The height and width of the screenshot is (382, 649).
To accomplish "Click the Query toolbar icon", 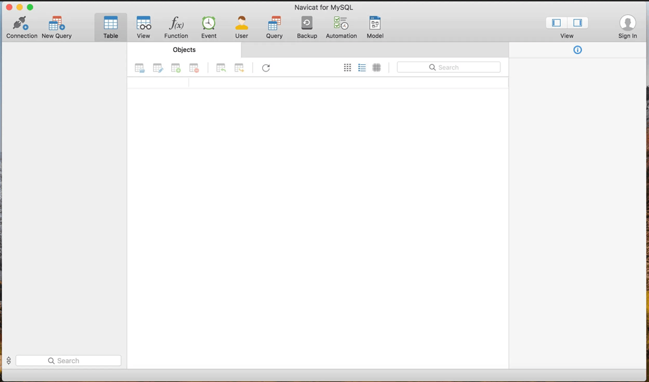I will (x=274, y=27).
